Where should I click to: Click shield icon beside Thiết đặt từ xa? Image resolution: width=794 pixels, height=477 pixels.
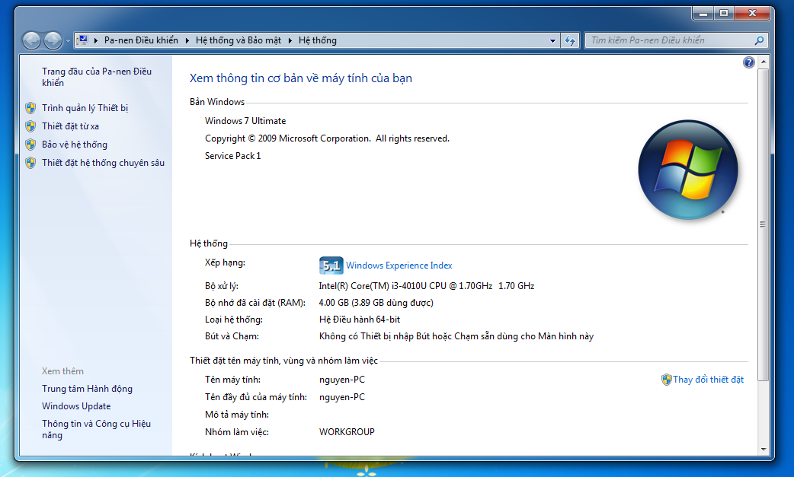tap(30, 126)
